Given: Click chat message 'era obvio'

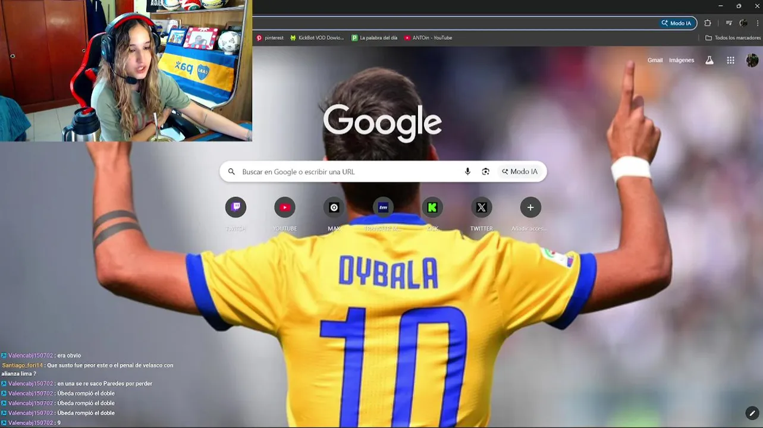Looking at the screenshot, I should pyautogui.click(x=69, y=355).
